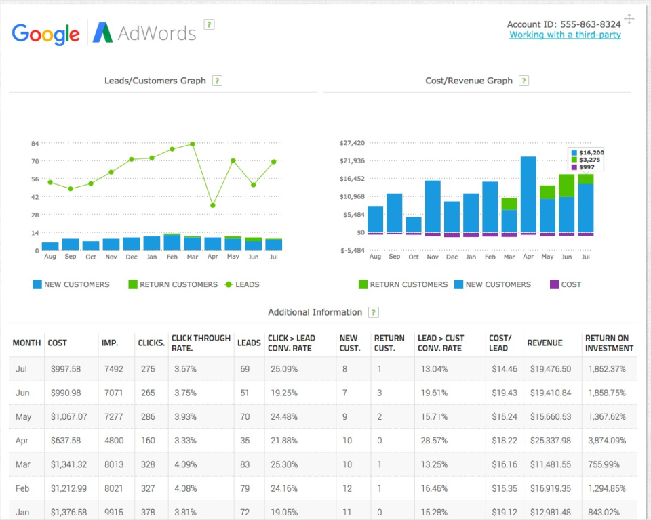Click the AdWords logo
The width and height of the screenshot is (651, 520).
click(144, 32)
